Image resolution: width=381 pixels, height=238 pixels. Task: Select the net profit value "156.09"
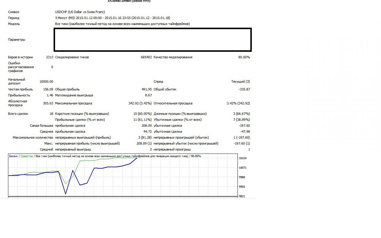click(x=48, y=89)
